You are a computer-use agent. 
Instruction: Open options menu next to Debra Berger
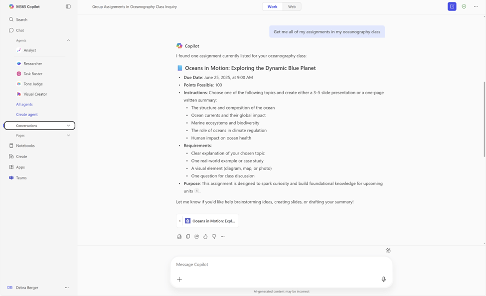click(67, 288)
